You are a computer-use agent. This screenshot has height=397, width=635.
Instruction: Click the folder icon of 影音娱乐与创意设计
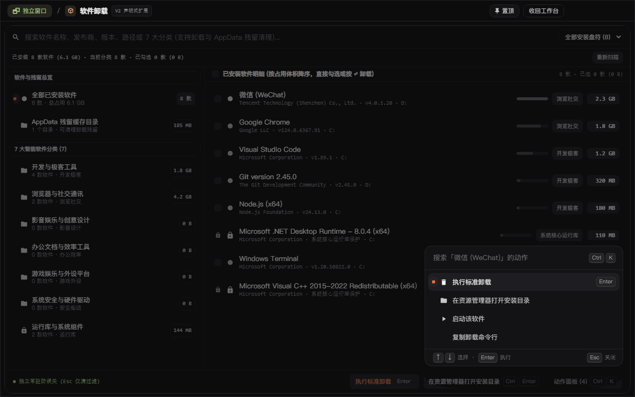(x=24, y=224)
